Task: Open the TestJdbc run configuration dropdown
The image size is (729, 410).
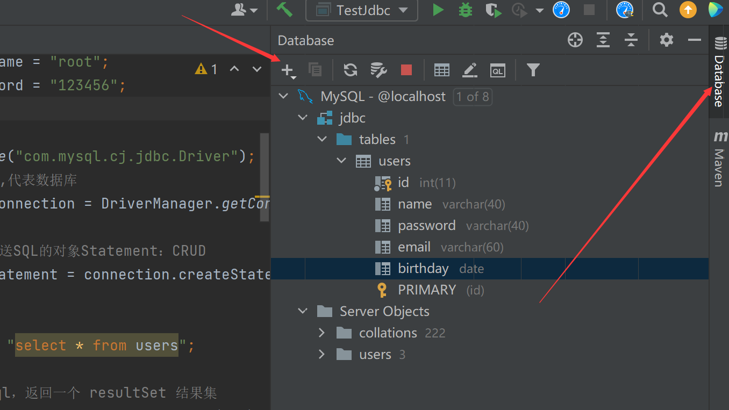Action: click(x=362, y=10)
